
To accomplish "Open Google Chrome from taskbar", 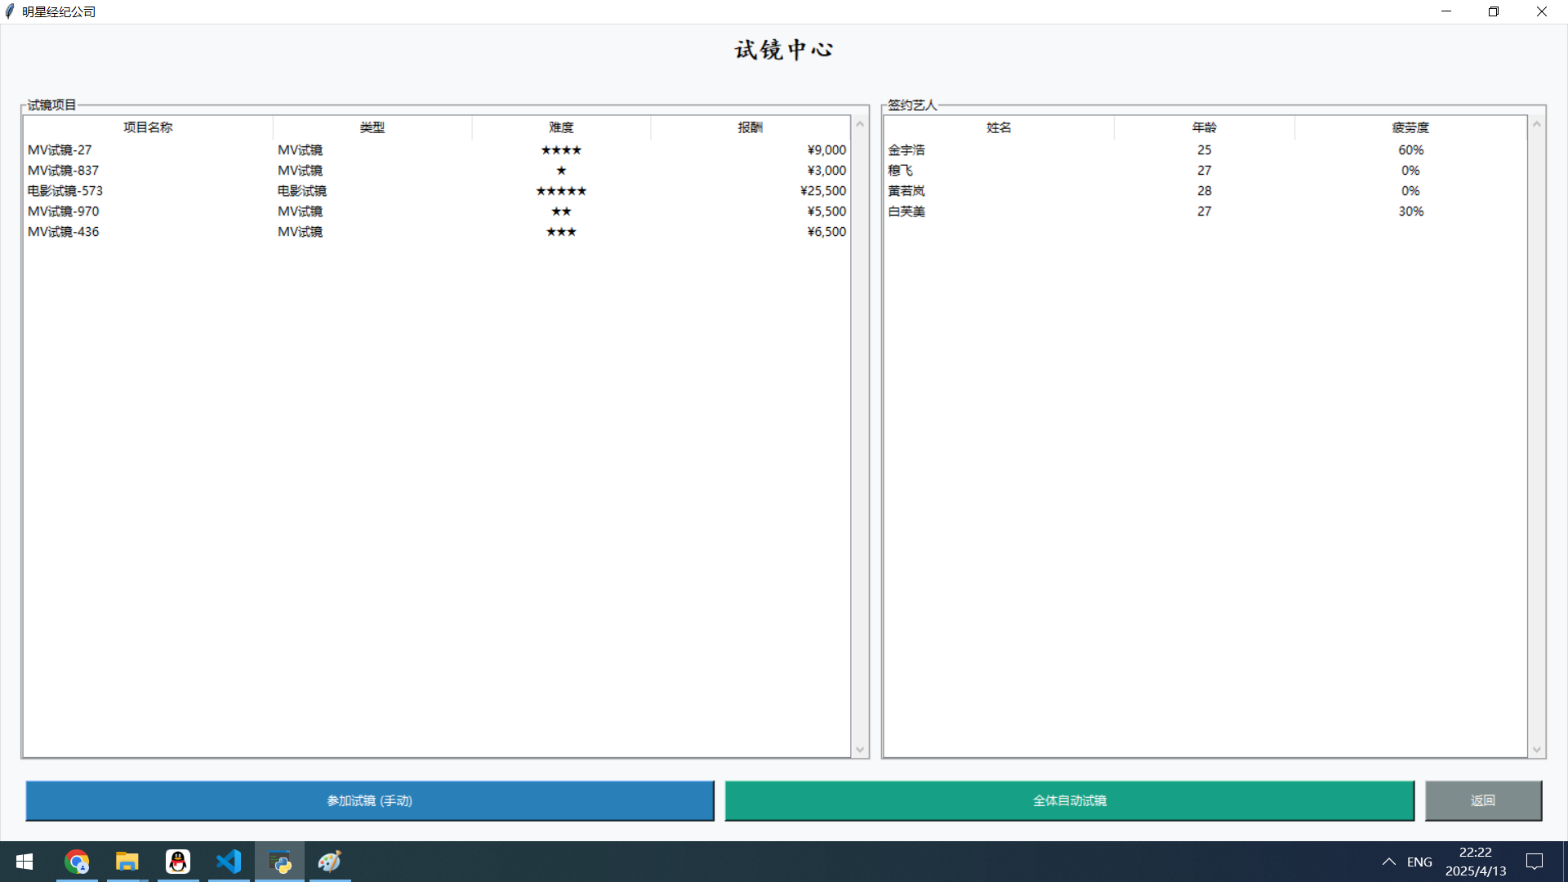I will [77, 862].
